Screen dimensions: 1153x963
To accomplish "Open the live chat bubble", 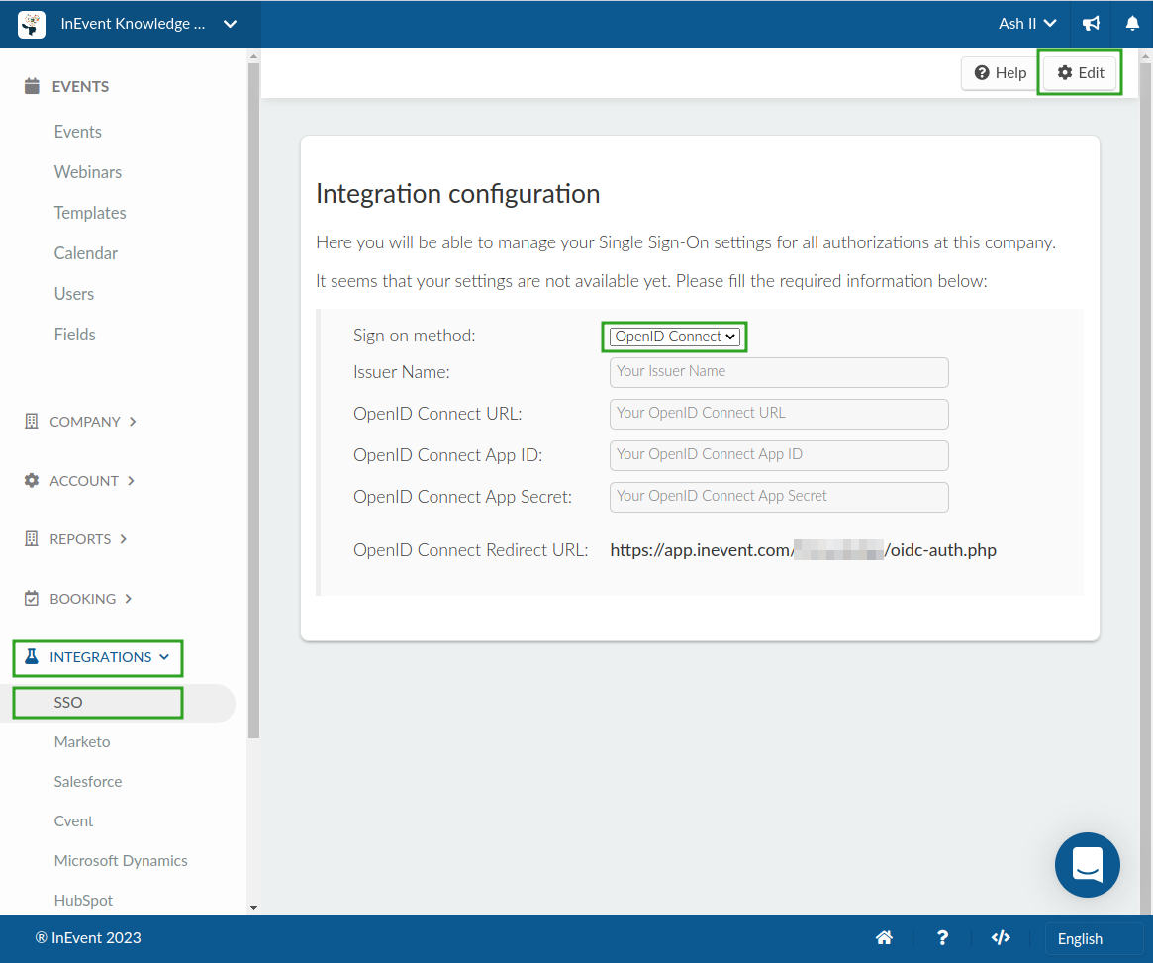I will pos(1087,864).
